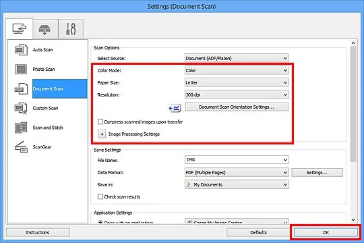Click the Defaults button
The height and width of the screenshot is (243, 364).
pyautogui.click(x=258, y=232)
